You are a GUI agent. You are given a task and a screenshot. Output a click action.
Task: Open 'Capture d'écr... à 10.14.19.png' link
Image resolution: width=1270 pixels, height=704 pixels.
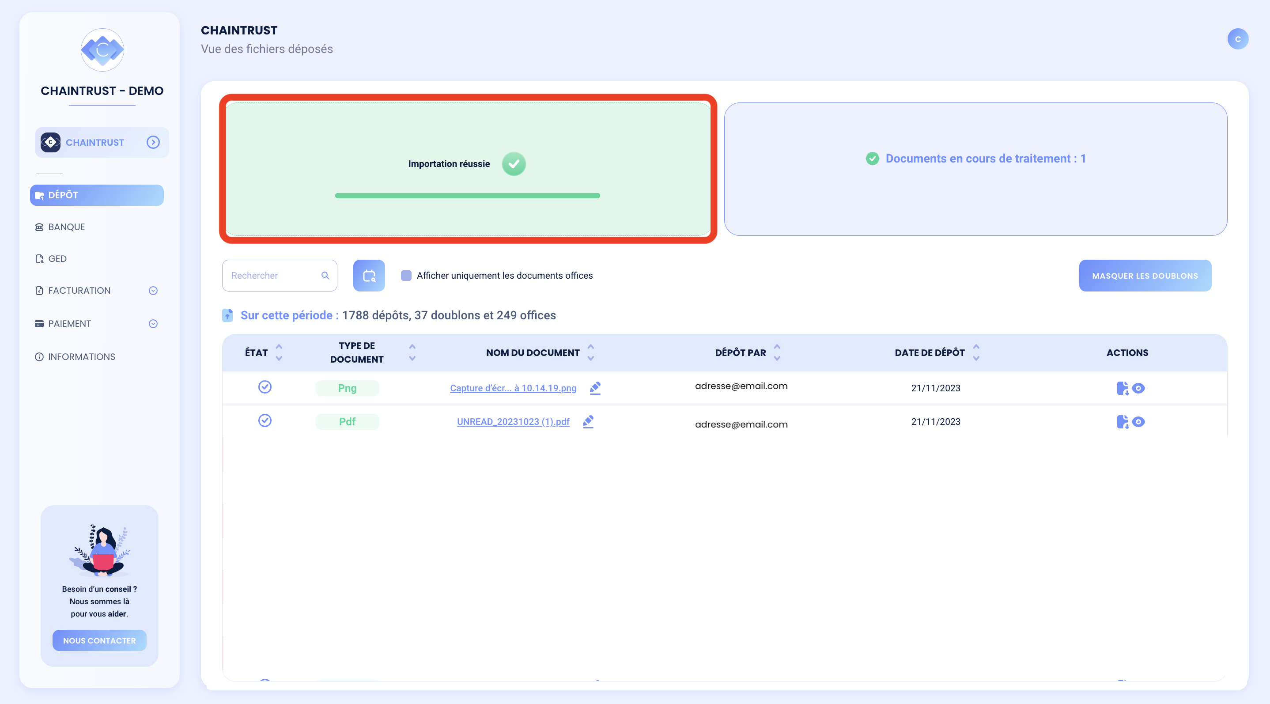point(513,388)
